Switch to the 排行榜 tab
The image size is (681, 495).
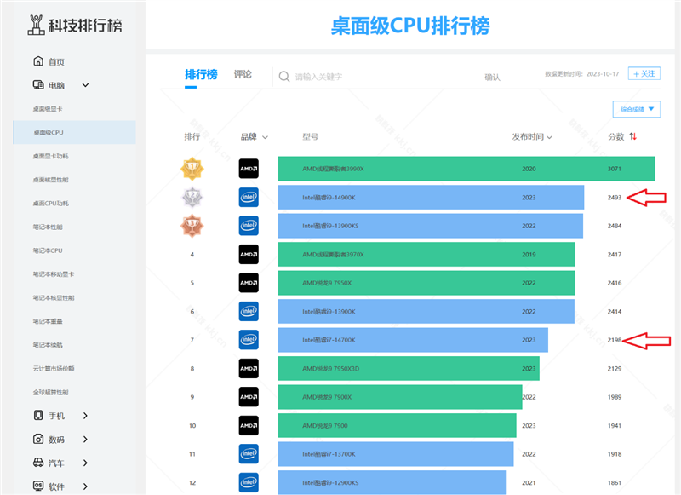[201, 75]
